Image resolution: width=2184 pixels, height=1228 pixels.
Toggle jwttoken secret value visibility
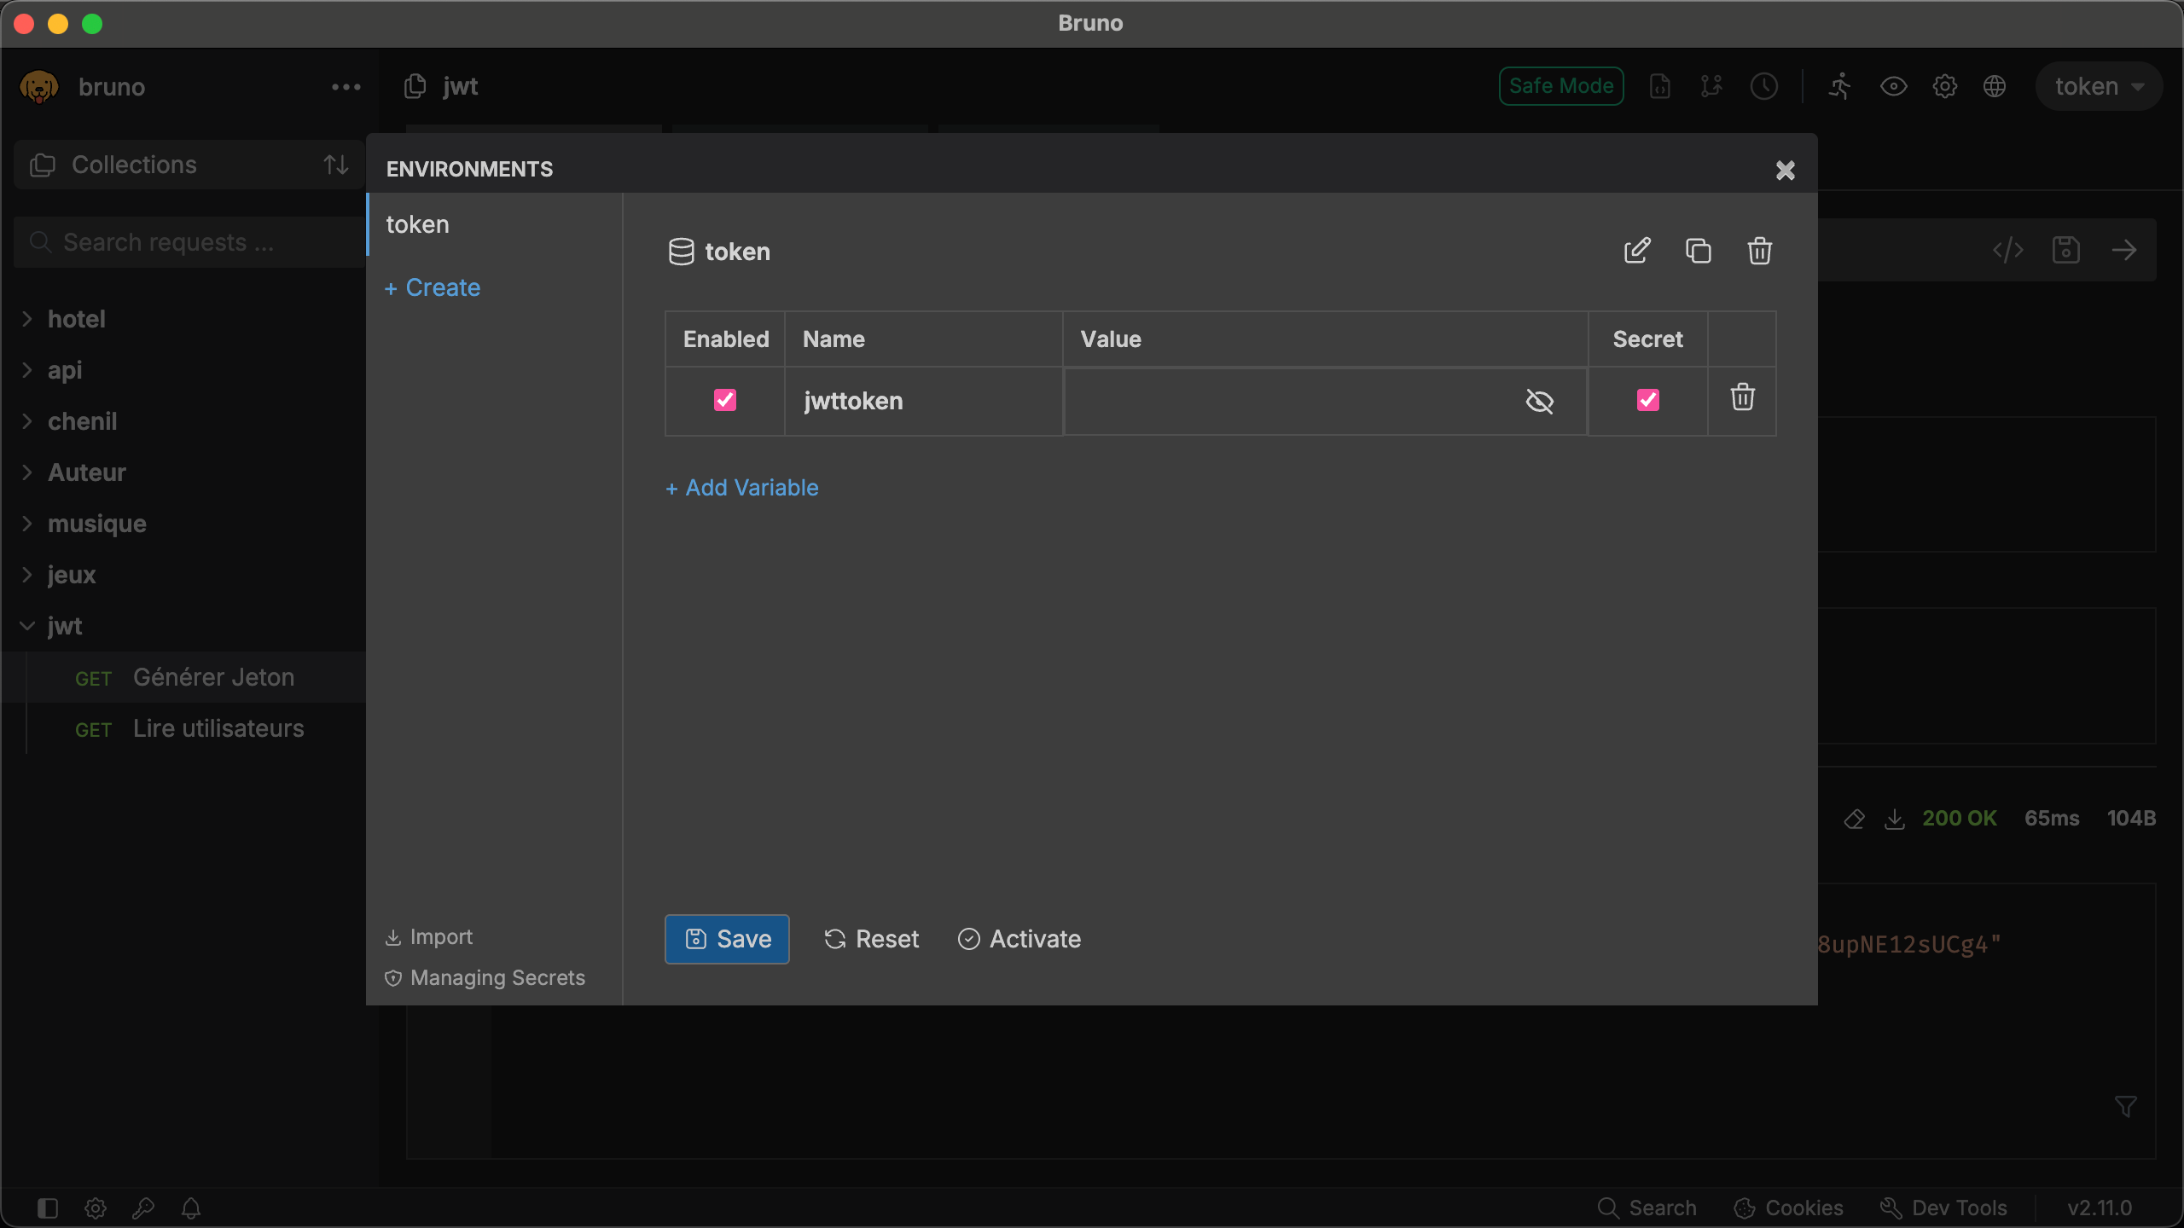[1539, 401]
